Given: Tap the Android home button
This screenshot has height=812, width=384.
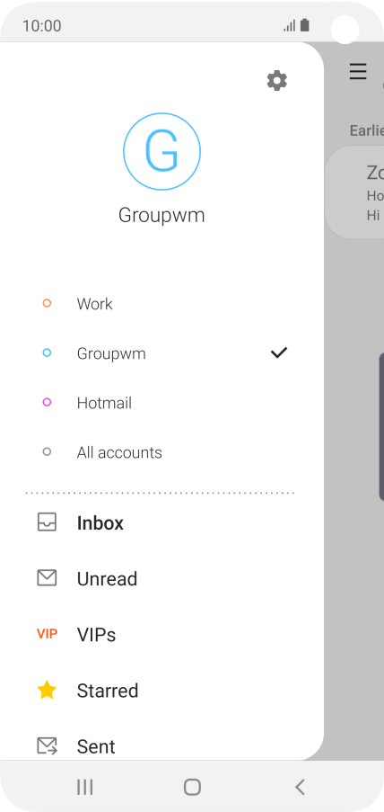Looking at the screenshot, I should 192,787.
